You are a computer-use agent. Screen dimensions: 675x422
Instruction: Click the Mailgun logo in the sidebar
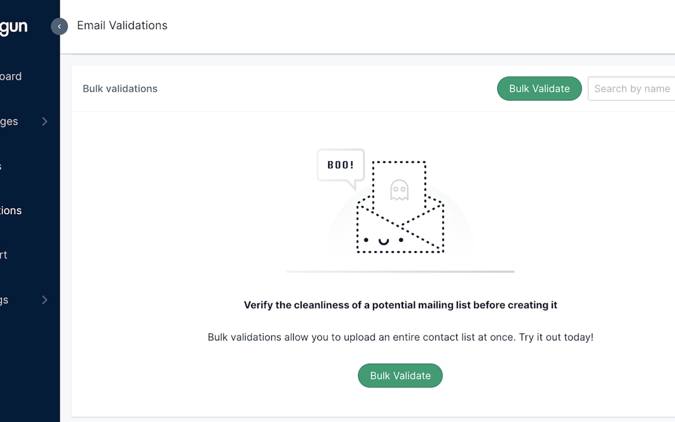[14, 26]
